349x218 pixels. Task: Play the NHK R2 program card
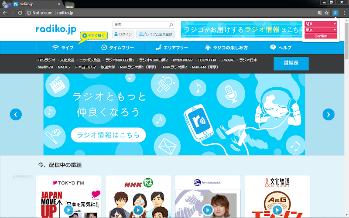[138, 210]
